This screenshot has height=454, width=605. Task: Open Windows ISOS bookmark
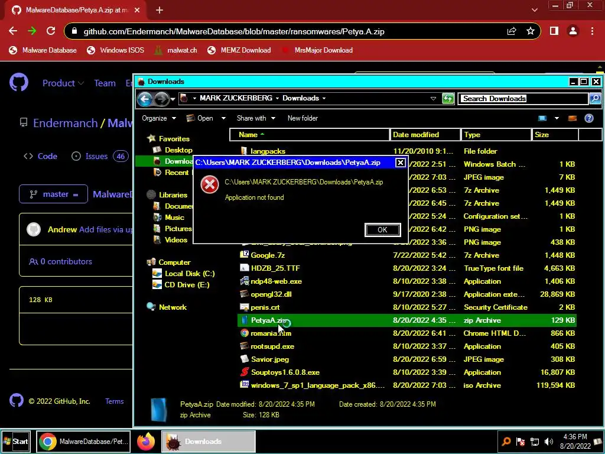pos(115,50)
